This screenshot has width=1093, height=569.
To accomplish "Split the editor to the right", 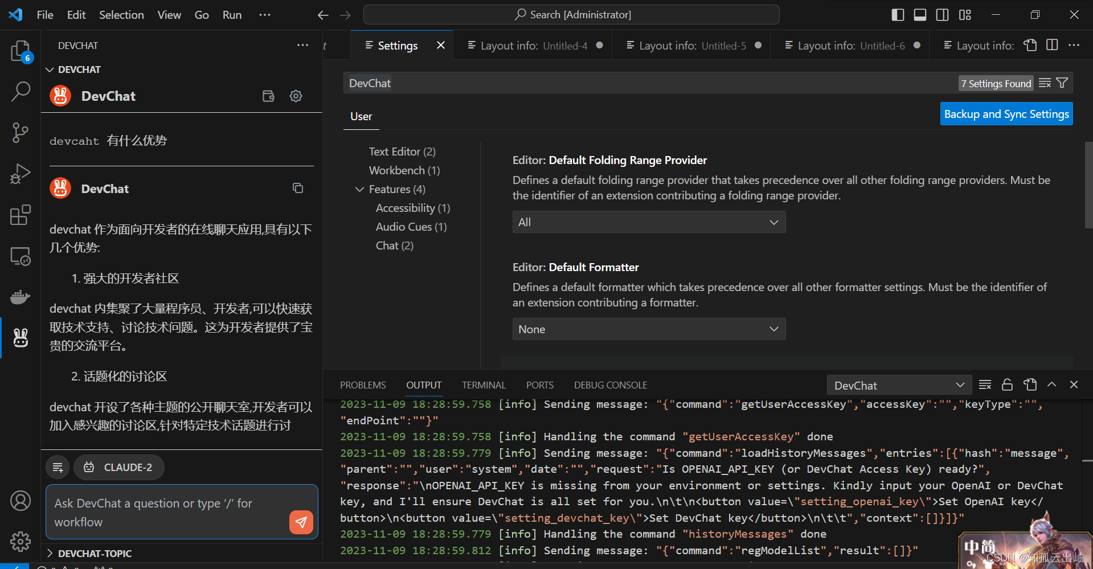I will pyautogui.click(x=1052, y=45).
